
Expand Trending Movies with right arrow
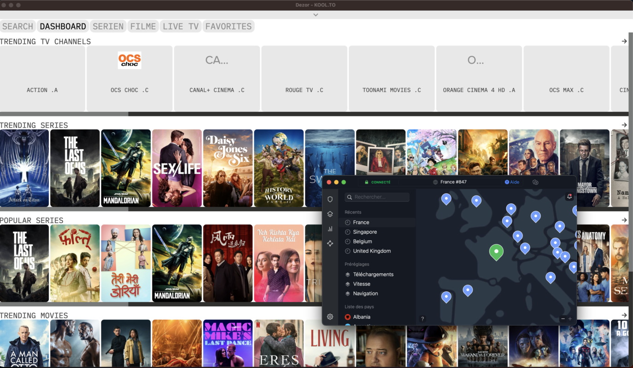point(624,315)
